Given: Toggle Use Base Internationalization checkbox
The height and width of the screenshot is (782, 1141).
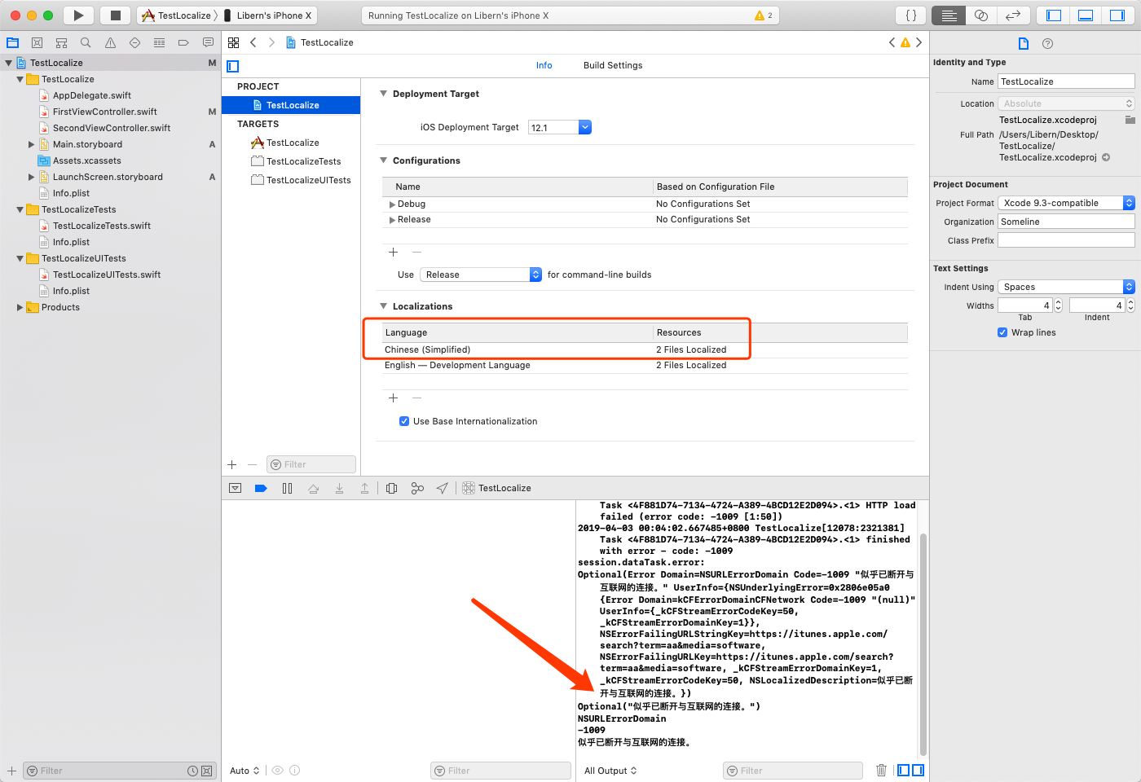Looking at the screenshot, I should tap(404, 421).
